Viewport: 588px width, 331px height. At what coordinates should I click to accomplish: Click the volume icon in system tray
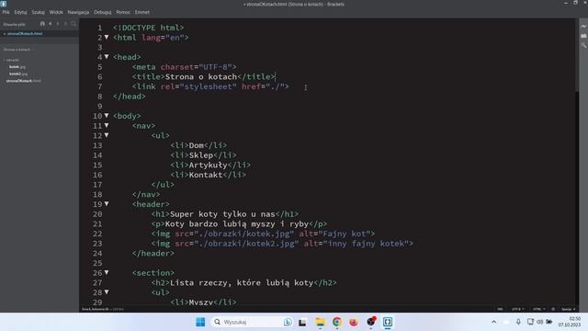coord(539,322)
